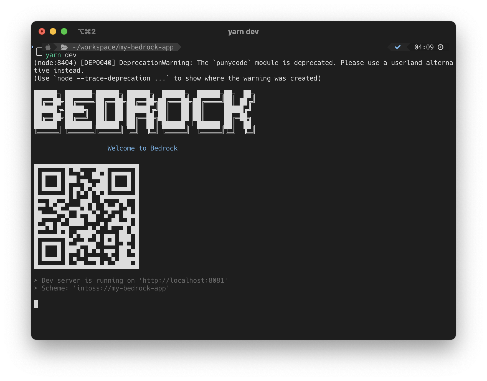Click the QR code image
Image resolution: width=487 pixels, height=381 pixels.
[86, 216]
